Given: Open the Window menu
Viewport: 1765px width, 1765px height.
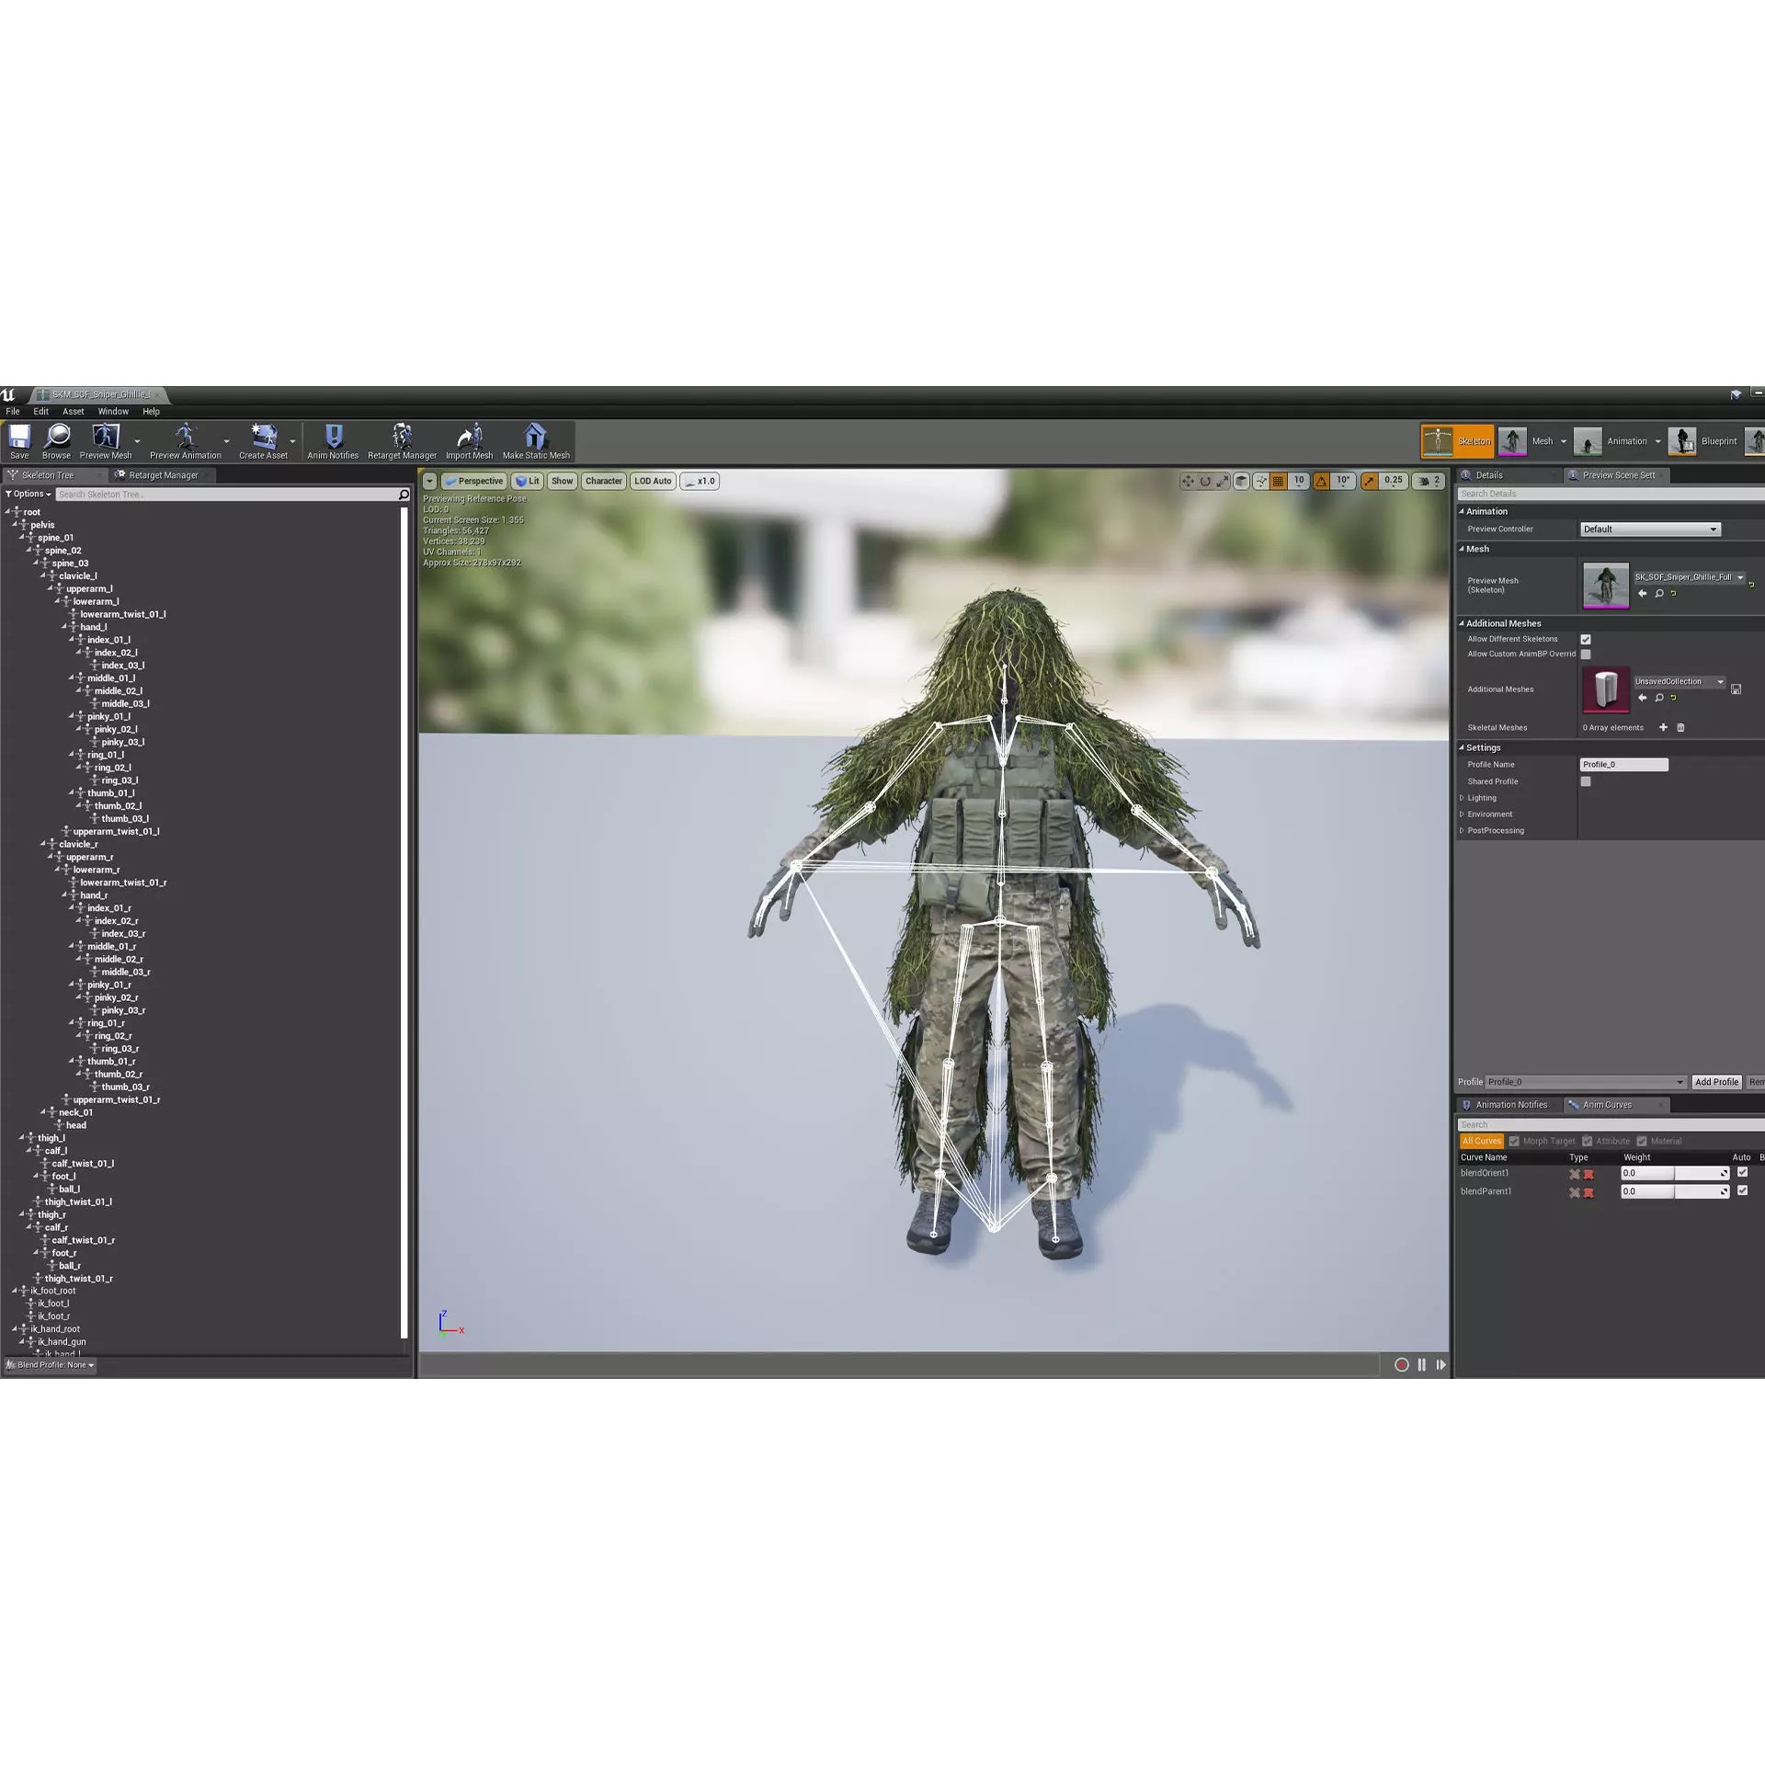Looking at the screenshot, I should [x=113, y=412].
